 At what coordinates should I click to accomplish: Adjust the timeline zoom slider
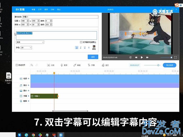point(158,65)
